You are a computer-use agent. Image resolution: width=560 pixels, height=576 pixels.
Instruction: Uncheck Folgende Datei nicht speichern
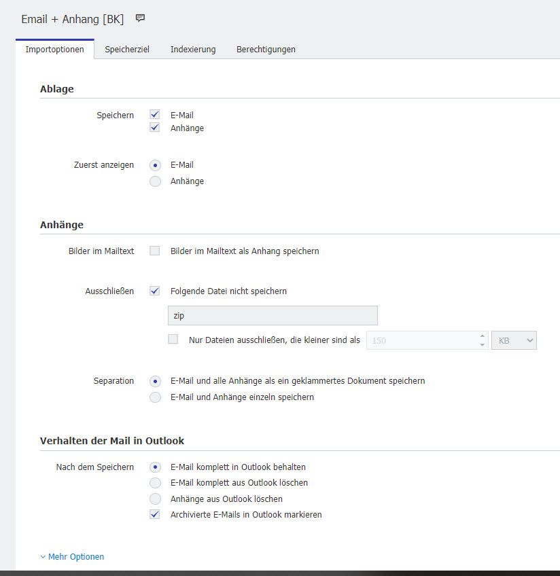tap(155, 291)
